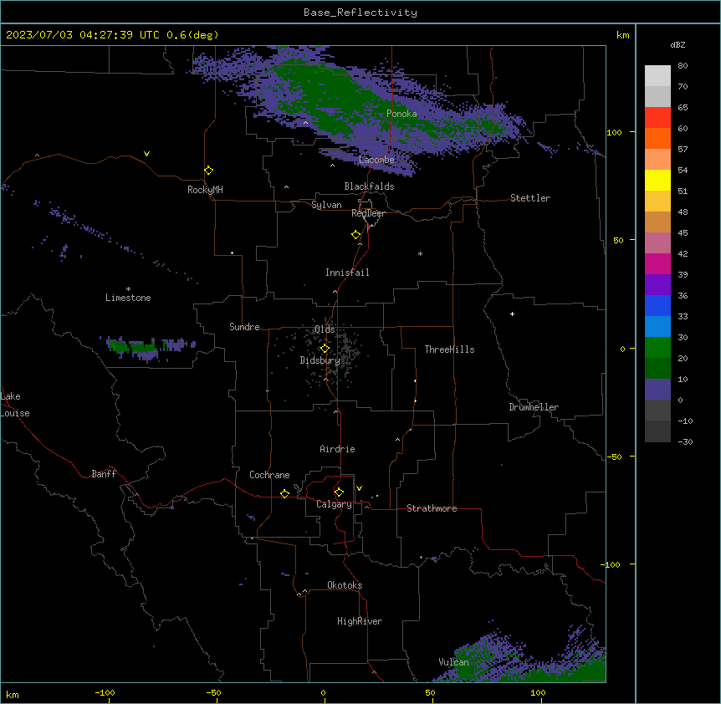
Task: Pick the dark green 10-20 dBZ legend swatch
Action: coord(657,368)
